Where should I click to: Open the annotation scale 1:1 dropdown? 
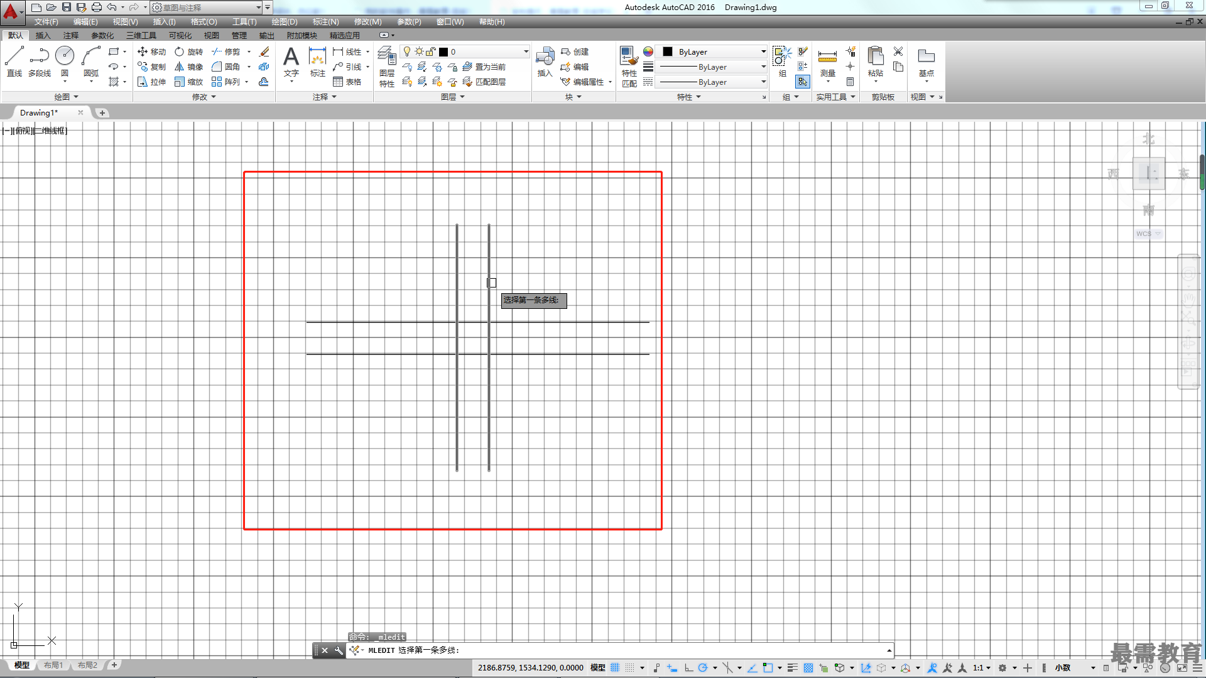[982, 667]
